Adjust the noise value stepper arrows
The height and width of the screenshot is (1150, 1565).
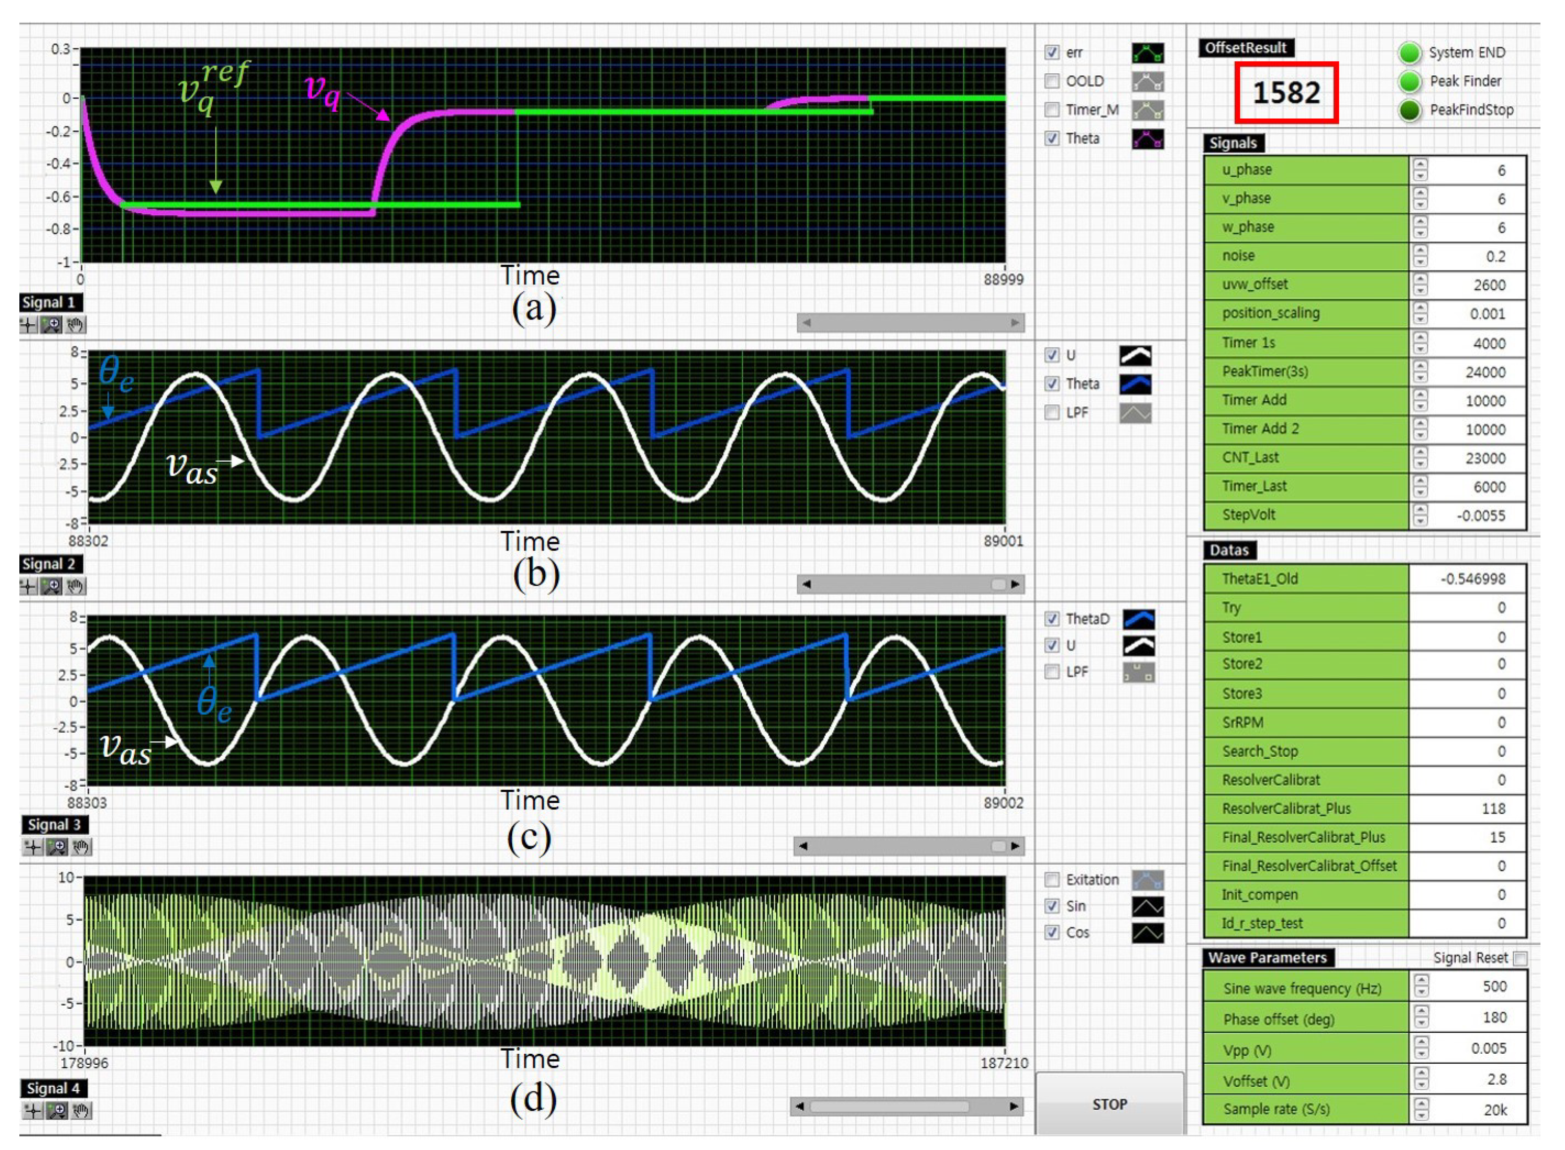coord(1420,256)
